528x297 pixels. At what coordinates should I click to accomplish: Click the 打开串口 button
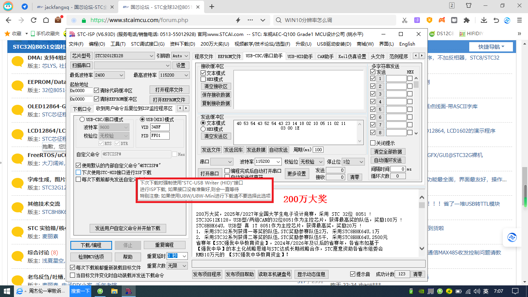point(209,174)
